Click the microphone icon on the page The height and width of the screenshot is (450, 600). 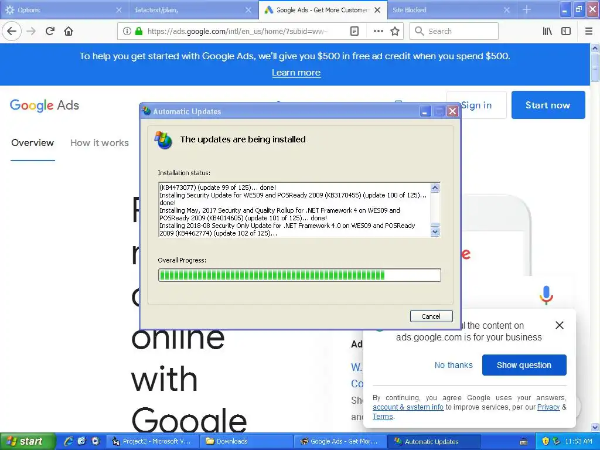pos(547,295)
